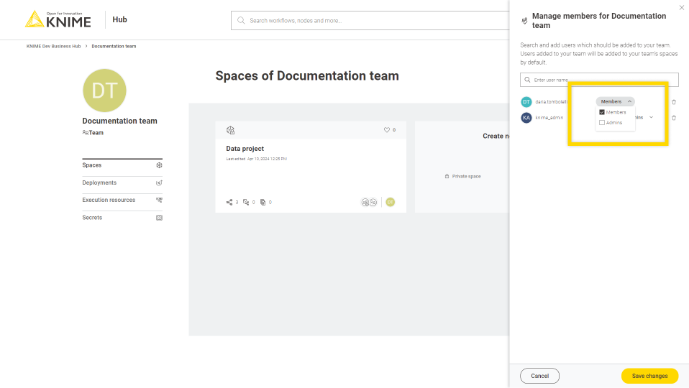Viewport: 689px width, 388px height.
Task: Click the KNIME logo
Action: coord(58,19)
